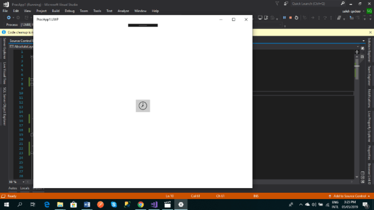Viewport: 374px width, 210px height.
Task: Open the Solution Explorer side tab
Action: tap(369, 50)
